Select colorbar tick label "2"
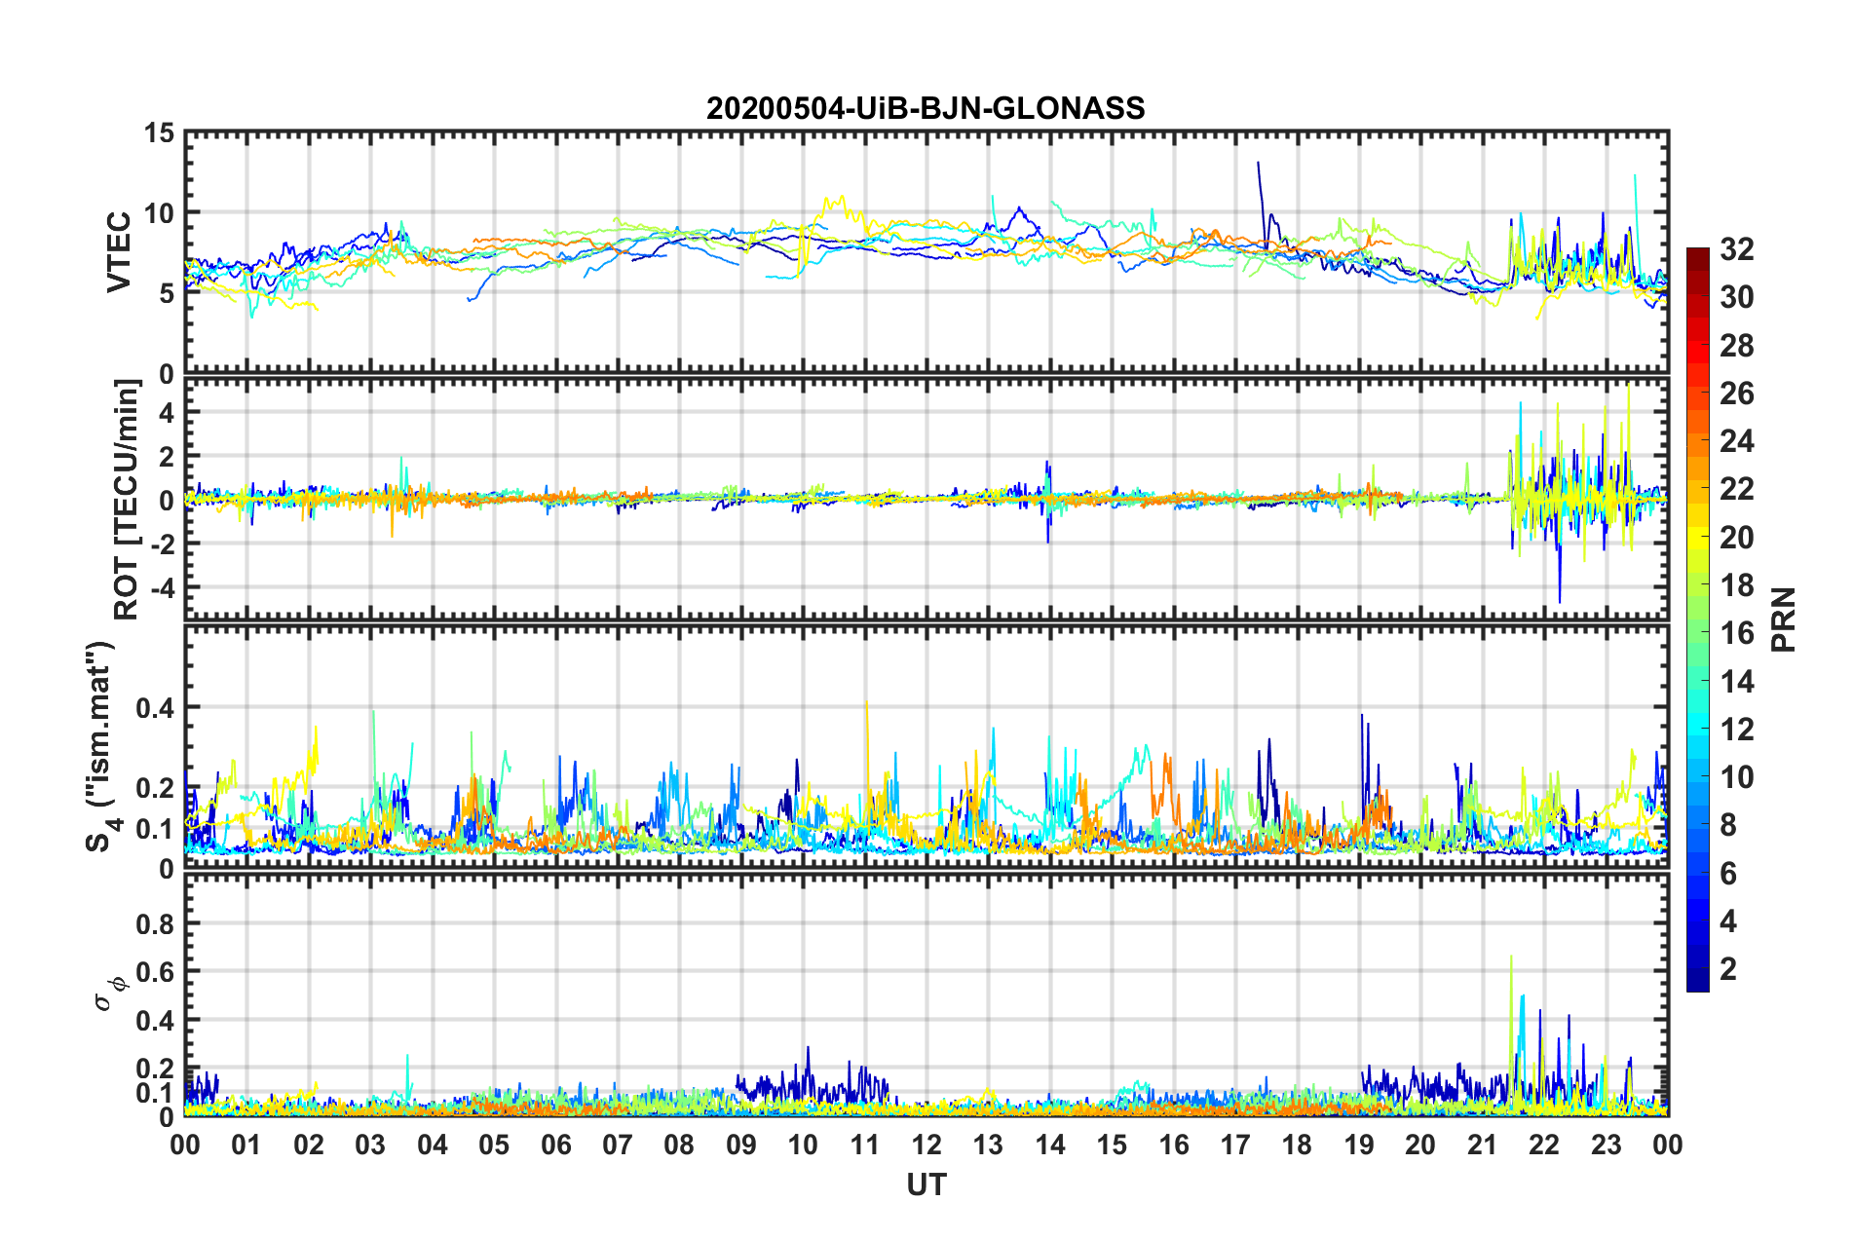This screenshot has height=1239, width=1853. click(1728, 969)
